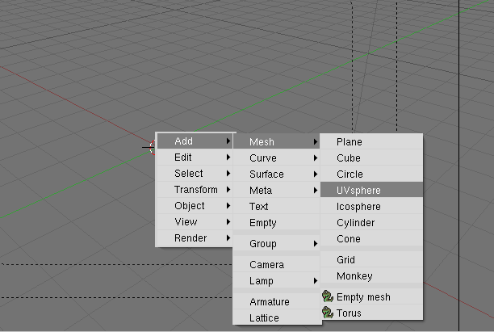Click the Python icon beside Torus

click(x=328, y=313)
